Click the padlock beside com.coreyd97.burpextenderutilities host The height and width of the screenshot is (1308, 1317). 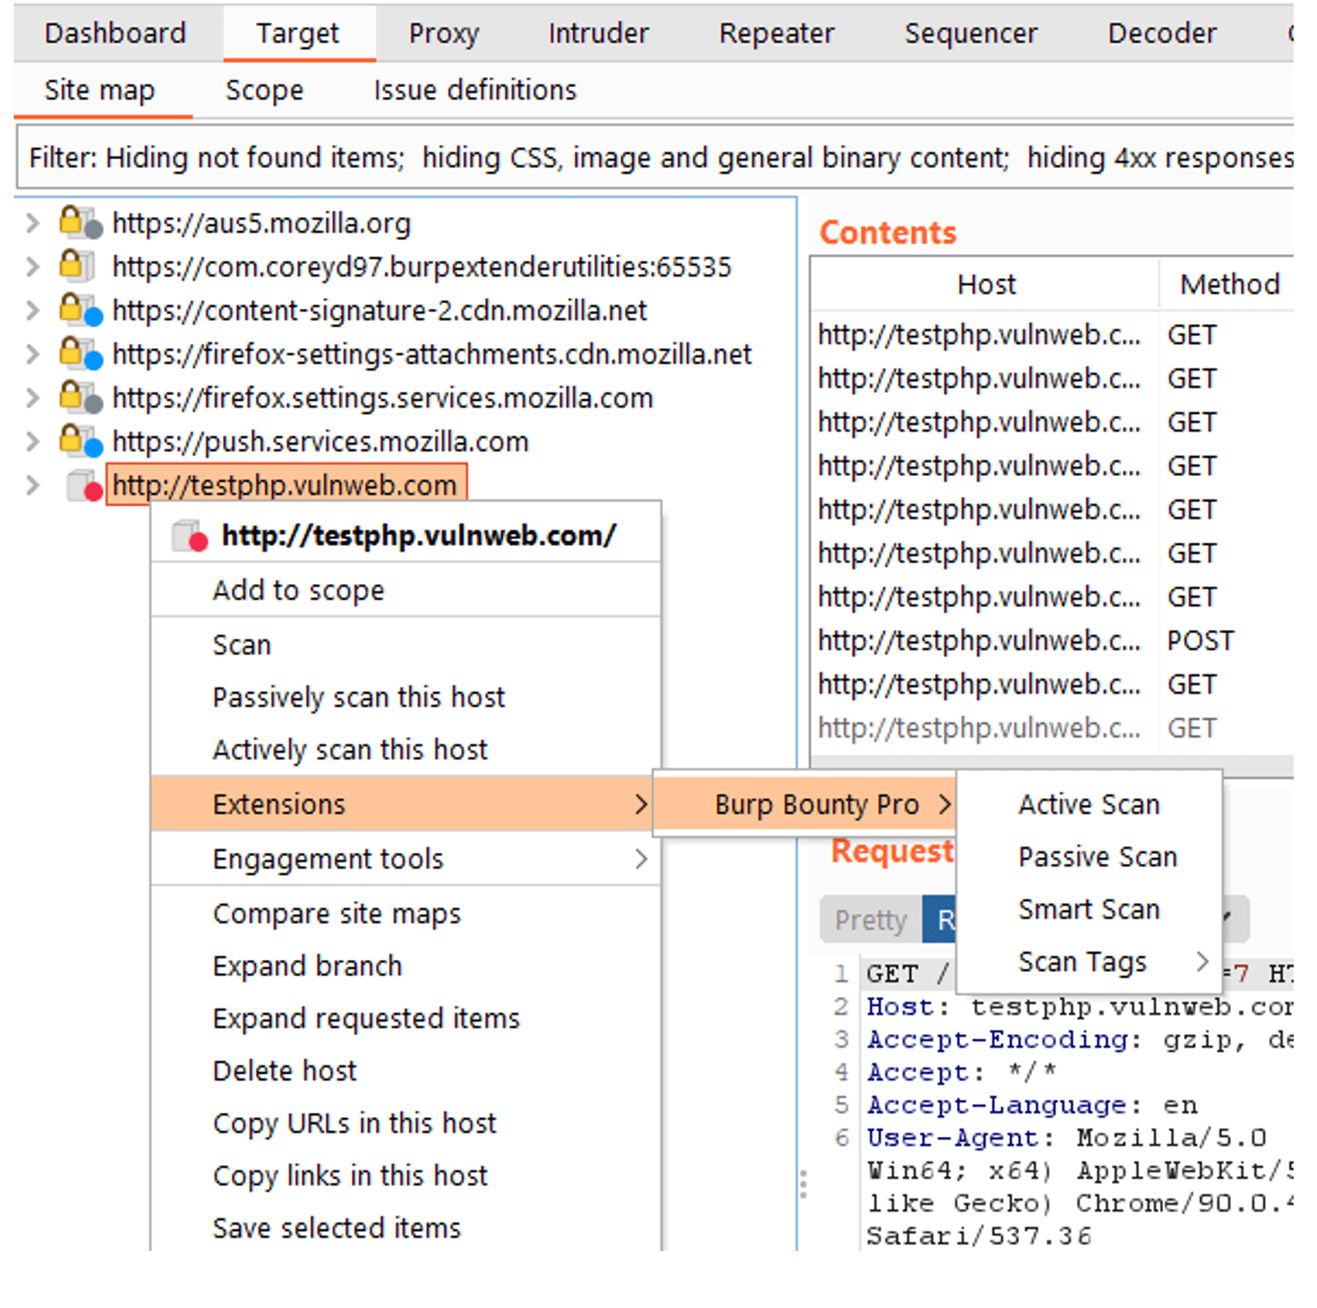tap(71, 266)
